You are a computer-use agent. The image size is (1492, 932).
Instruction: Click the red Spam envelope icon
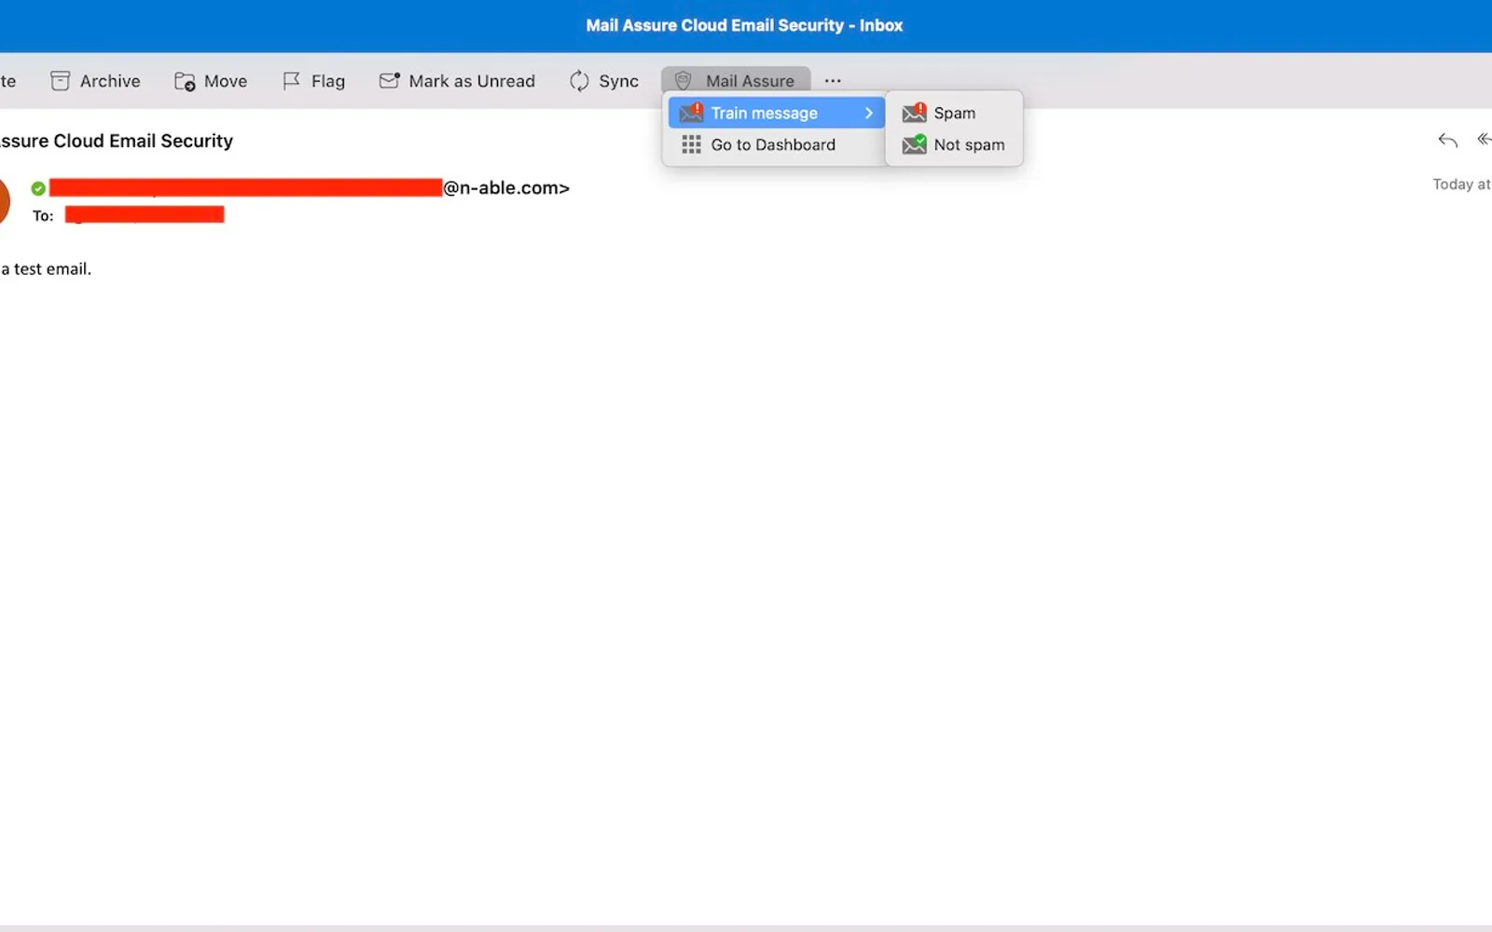(914, 113)
